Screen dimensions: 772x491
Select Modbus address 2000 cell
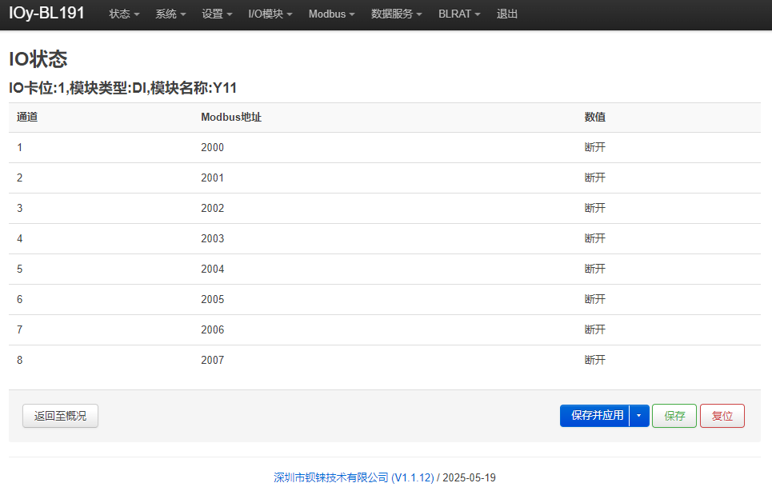point(212,148)
